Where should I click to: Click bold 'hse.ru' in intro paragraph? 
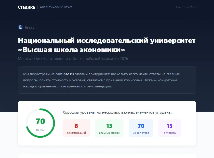[69, 74]
